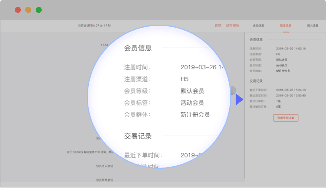Viewport: 326px width, 188px height.
Task: Click the 1笔 order count value
Action: (278, 101)
